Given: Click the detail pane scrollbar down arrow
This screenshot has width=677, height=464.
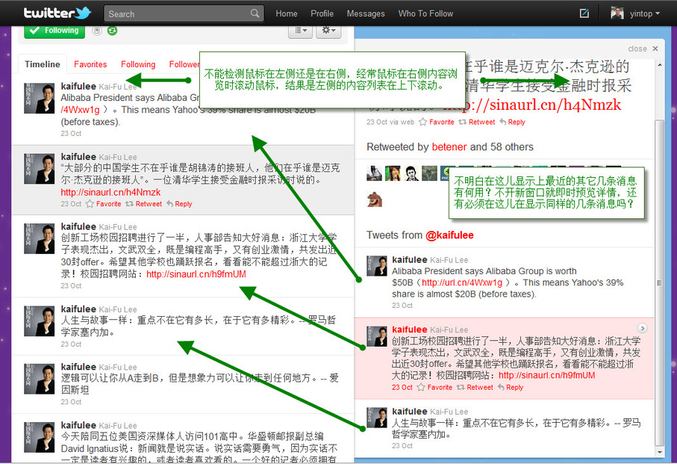Looking at the screenshot, I should click(658, 457).
